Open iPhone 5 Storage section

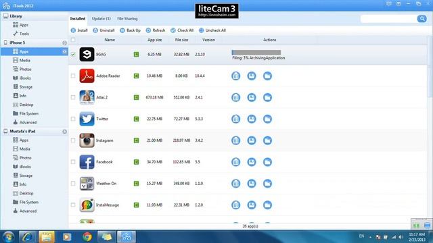(22, 87)
